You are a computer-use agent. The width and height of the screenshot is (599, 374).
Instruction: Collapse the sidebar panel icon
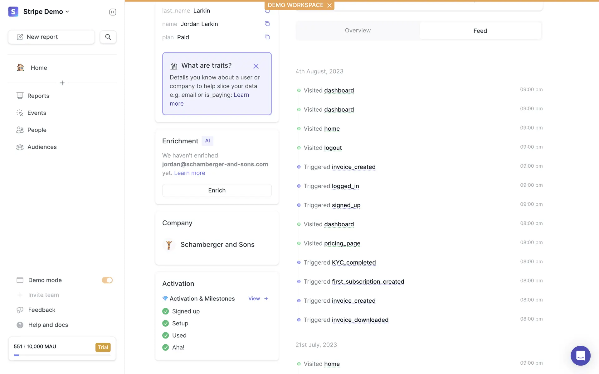[113, 12]
